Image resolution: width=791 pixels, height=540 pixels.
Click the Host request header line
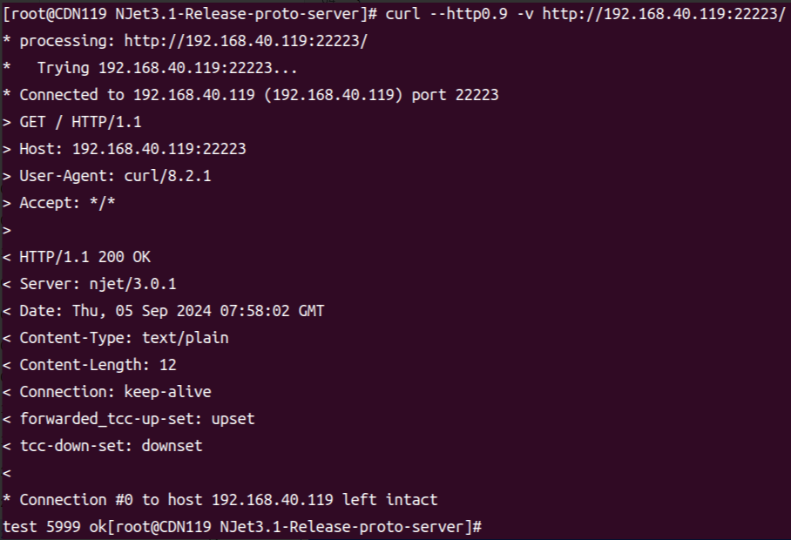pyautogui.click(x=132, y=149)
